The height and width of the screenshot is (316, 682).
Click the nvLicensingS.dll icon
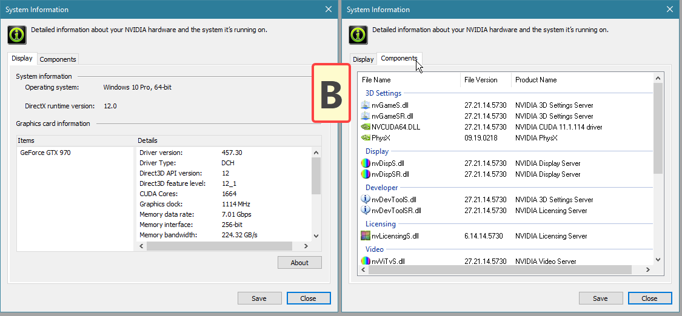[x=366, y=236]
